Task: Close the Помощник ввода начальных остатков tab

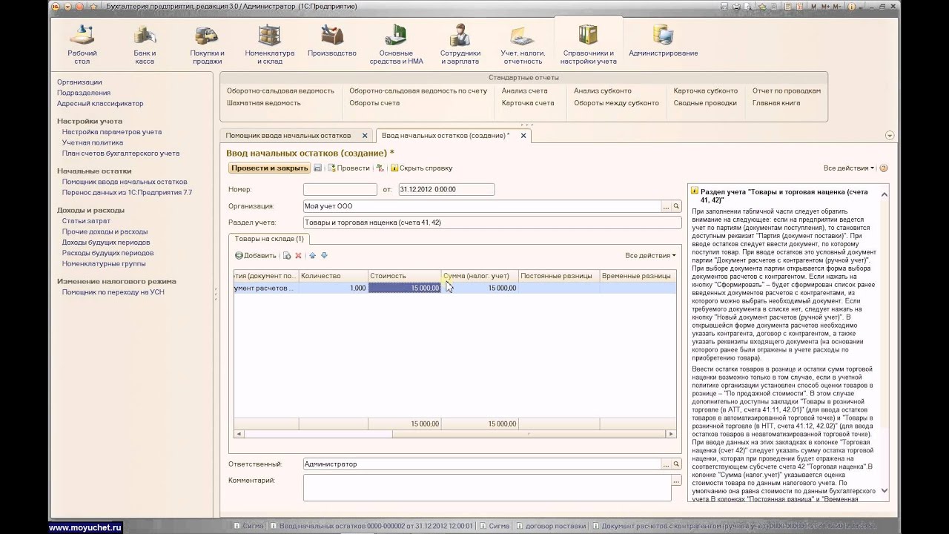Action: click(365, 136)
